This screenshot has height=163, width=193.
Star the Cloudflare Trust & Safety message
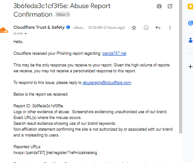(134, 27)
